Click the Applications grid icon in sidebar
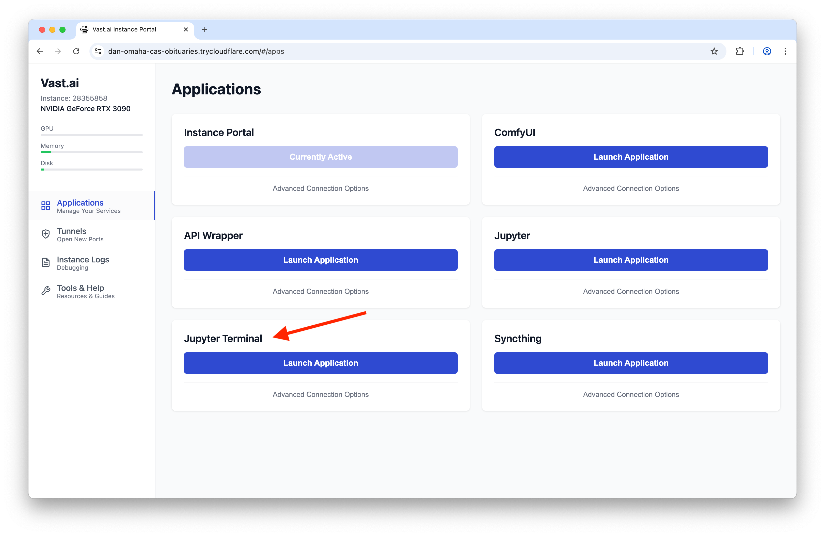This screenshot has height=536, width=825. [46, 206]
